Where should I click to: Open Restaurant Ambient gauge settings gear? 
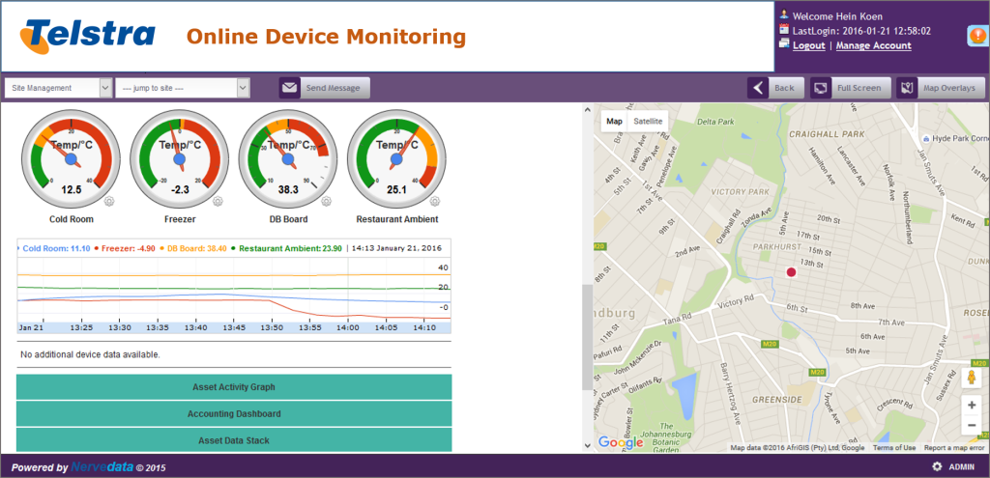point(435,202)
